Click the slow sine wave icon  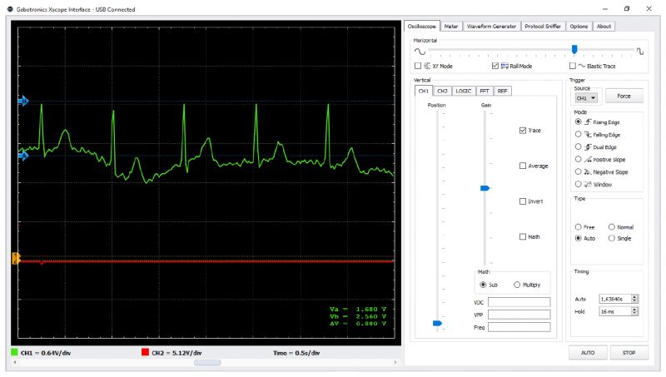tap(420, 52)
